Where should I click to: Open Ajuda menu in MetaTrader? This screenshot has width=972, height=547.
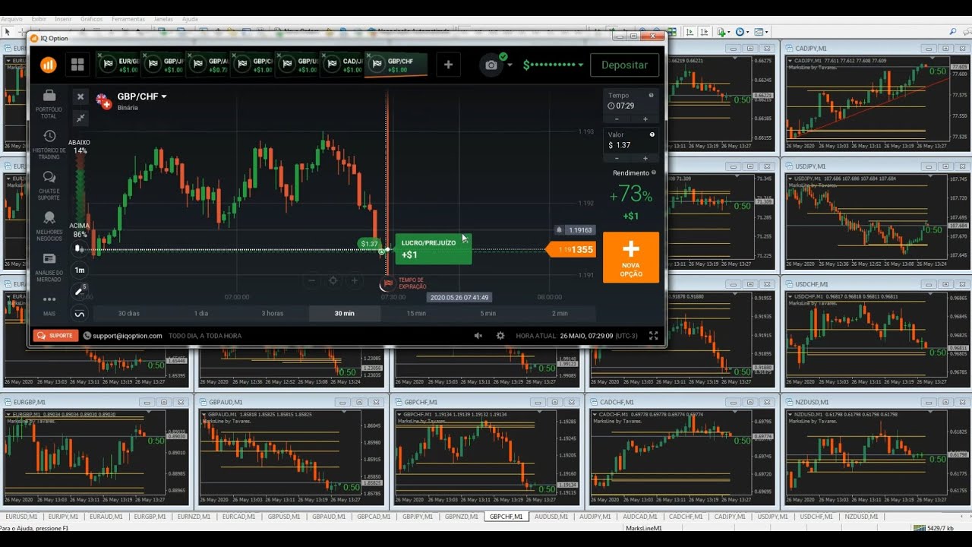tap(190, 18)
